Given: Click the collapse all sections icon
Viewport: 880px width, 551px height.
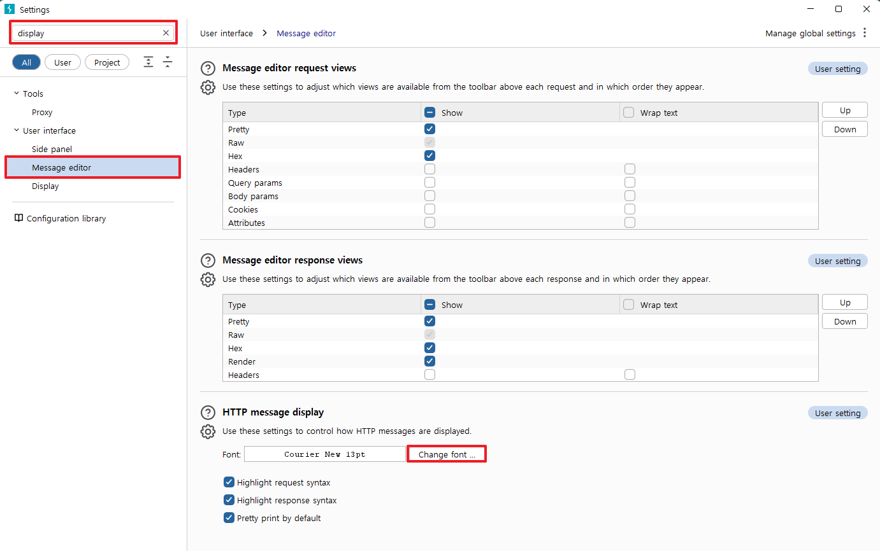Looking at the screenshot, I should pos(168,62).
